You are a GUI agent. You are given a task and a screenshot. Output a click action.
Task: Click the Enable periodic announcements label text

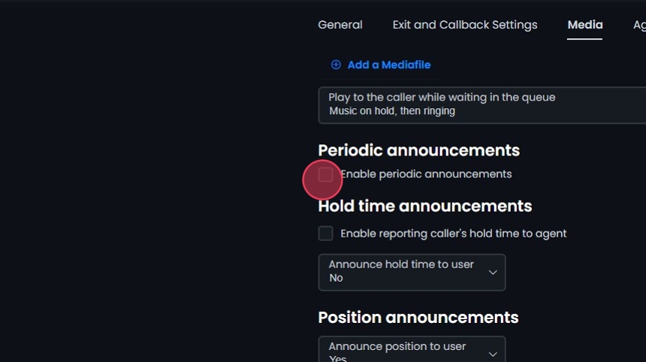tap(426, 174)
